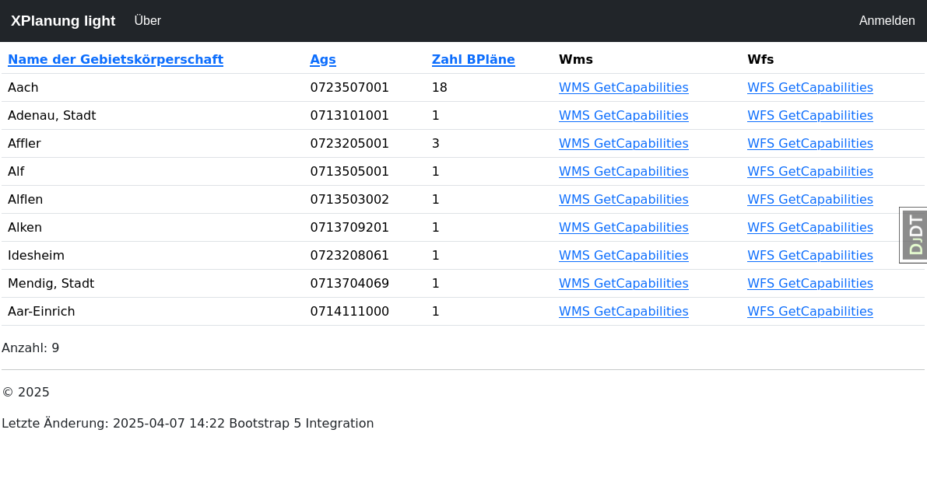Open WMS GetCapabilities for Affler

click(x=623, y=144)
